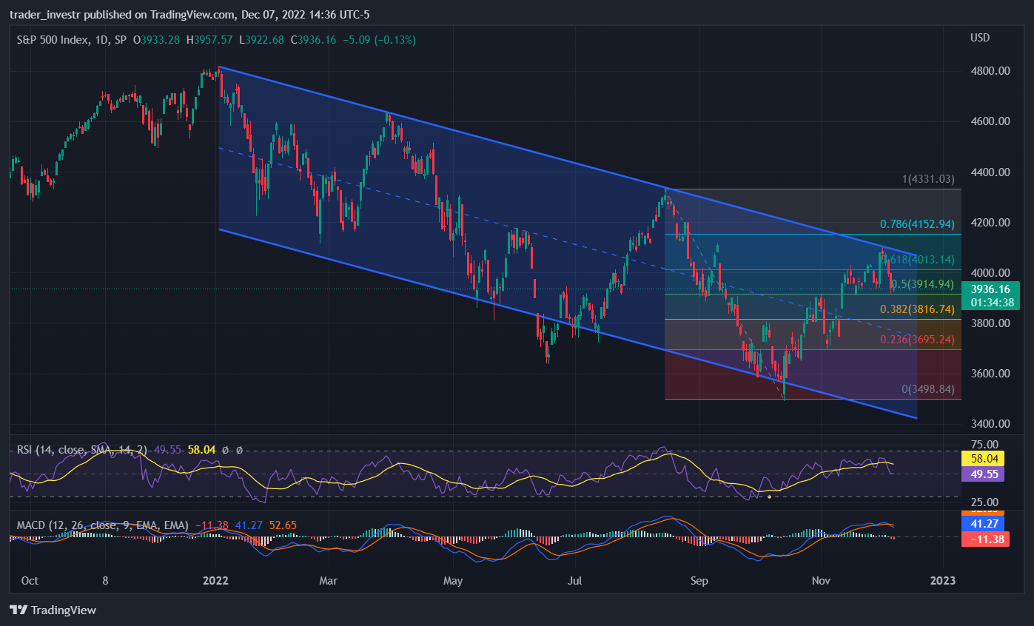
Task: Click the MACD legend value 52.65
Action: pyautogui.click(x=283, y=525)
